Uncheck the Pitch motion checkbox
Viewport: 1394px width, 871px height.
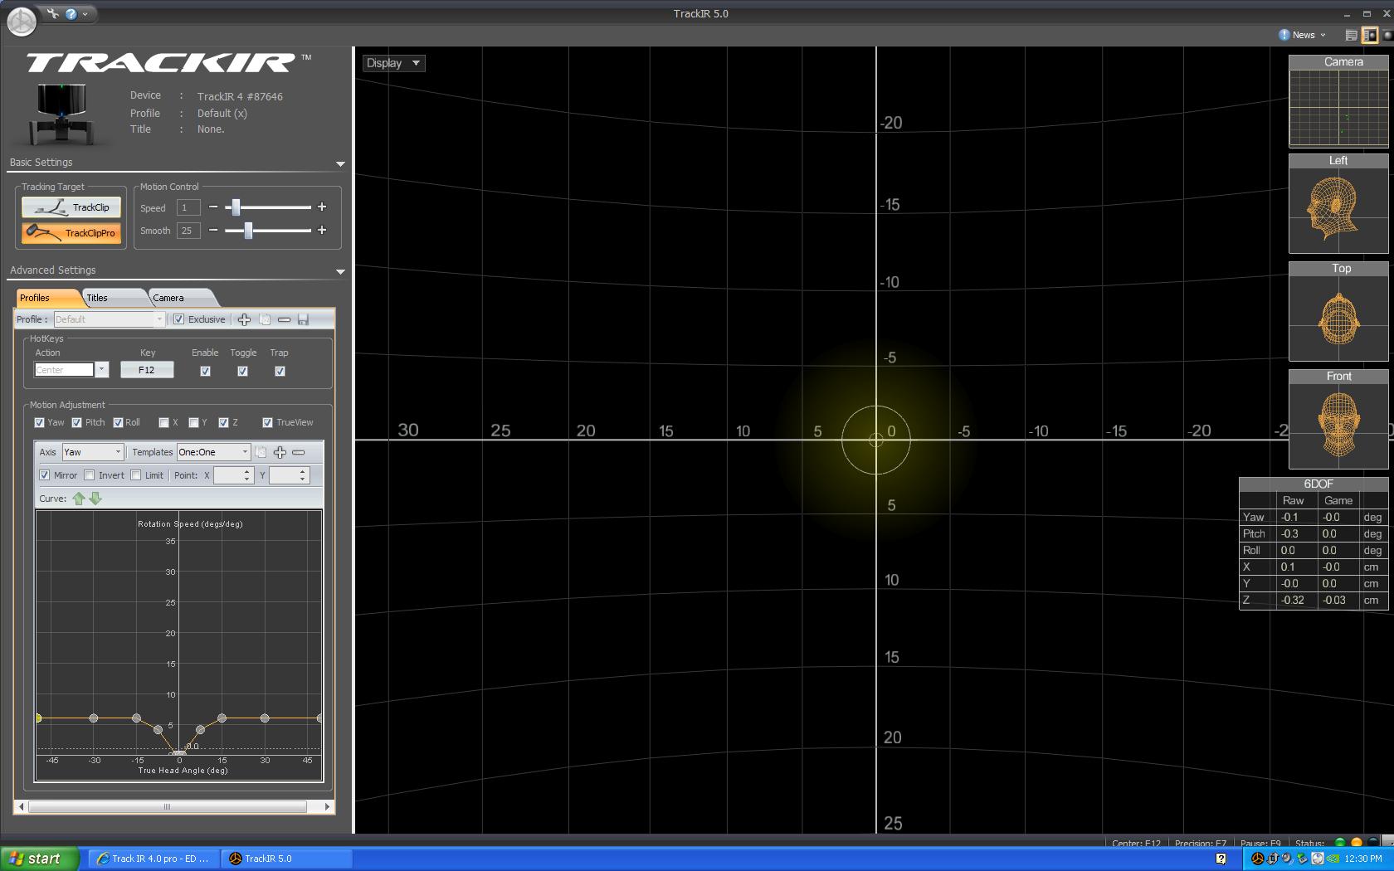76,422
